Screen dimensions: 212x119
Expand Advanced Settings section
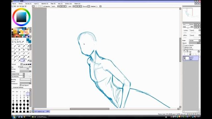pyautogui.click(x=18, y=87)
